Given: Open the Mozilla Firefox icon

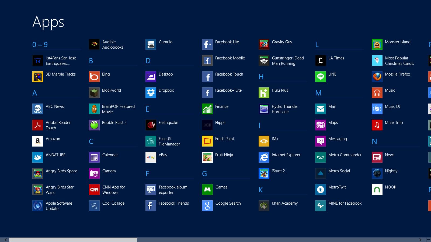Looking at the screenshot, I should pos(377,77).
